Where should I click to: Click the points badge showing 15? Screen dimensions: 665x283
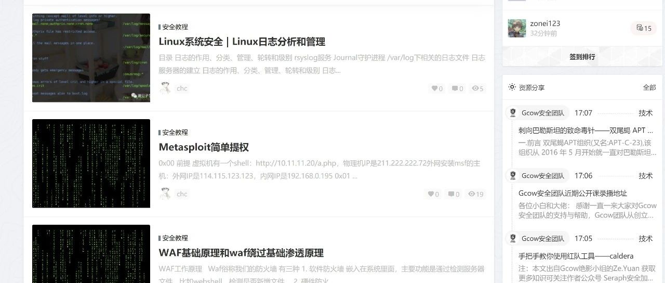644,28
